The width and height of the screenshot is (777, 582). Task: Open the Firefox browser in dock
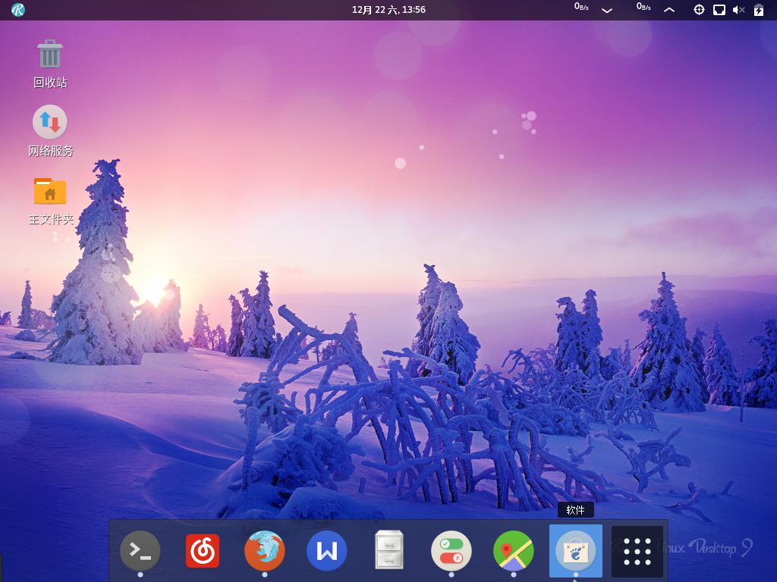[265, 551]
